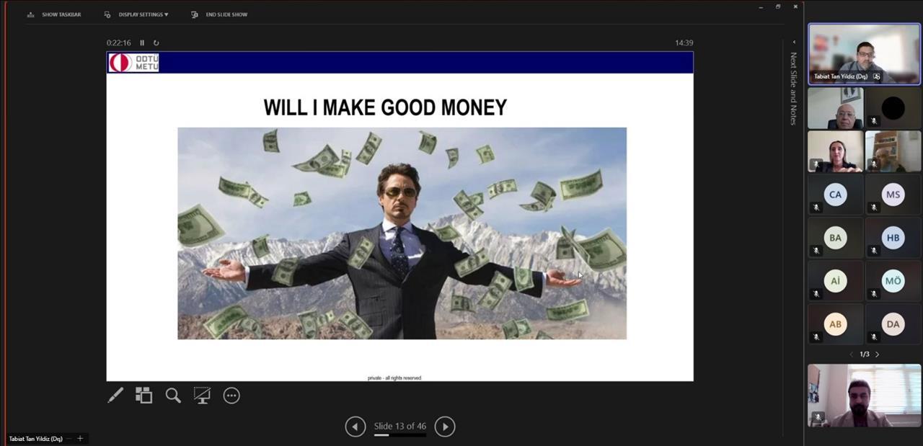This screenshot has height=446, width=923.
Task: Open the Display Settings dropdown
Action: (143, 14)
